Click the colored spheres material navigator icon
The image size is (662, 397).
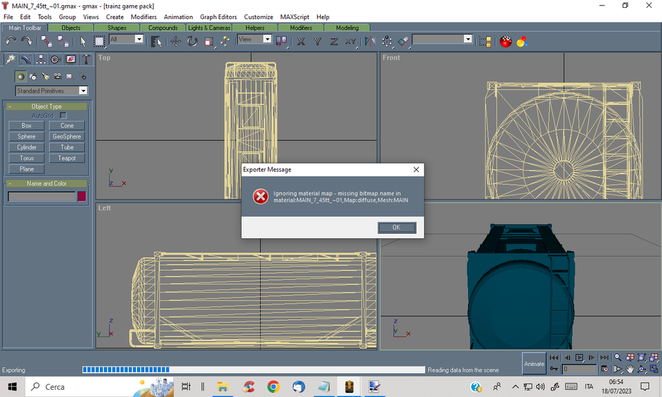point(522,41)
